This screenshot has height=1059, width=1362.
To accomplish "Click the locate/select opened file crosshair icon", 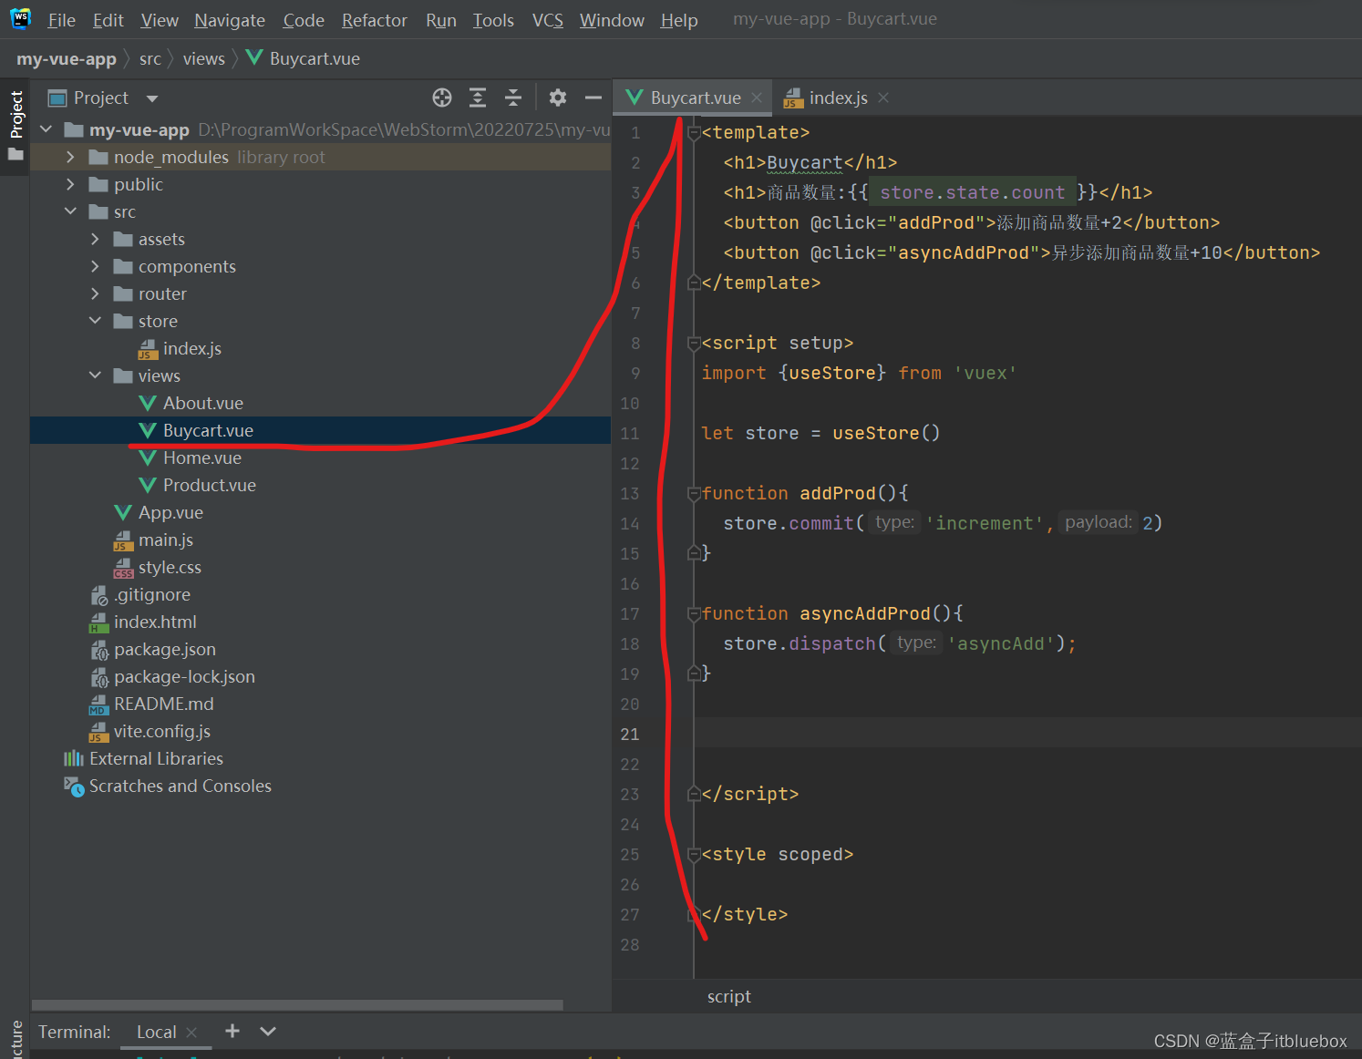I will coord(442,98).
